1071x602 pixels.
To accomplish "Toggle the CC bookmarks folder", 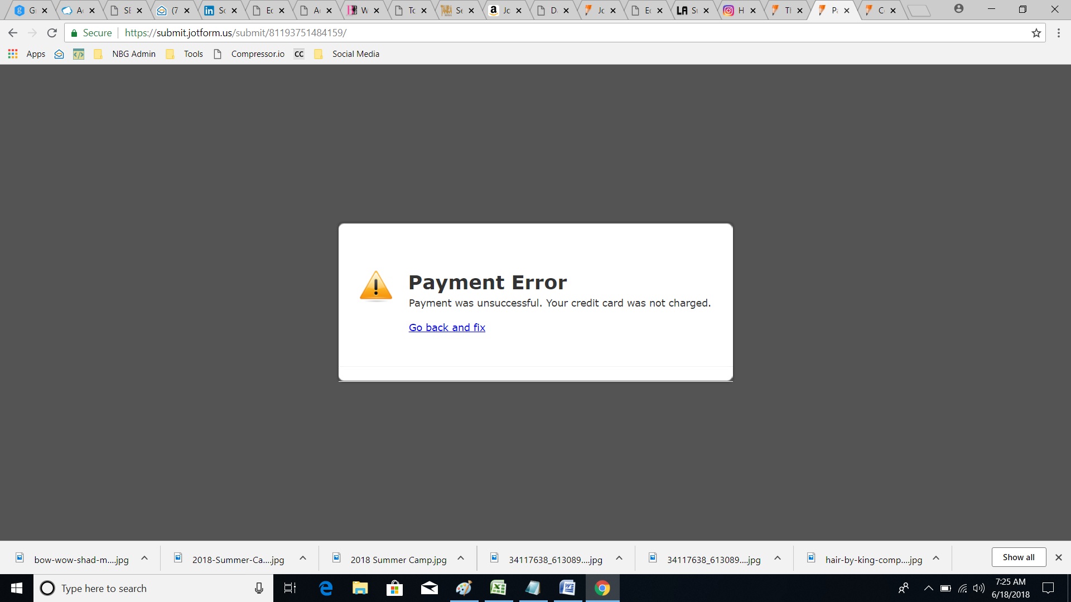I will pyautogui.click(x=298, y=54).
